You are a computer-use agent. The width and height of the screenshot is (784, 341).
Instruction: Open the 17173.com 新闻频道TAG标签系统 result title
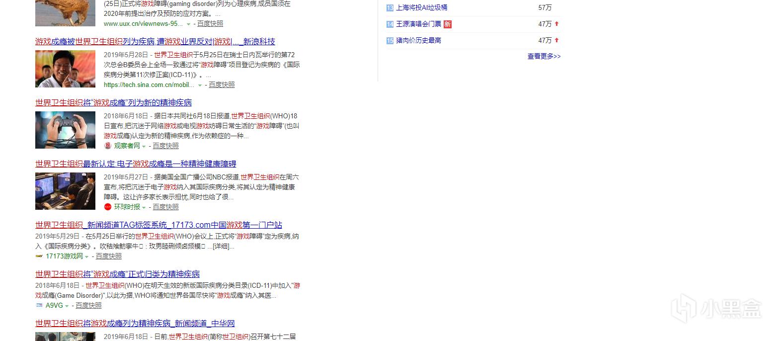(x=158, y=225)
